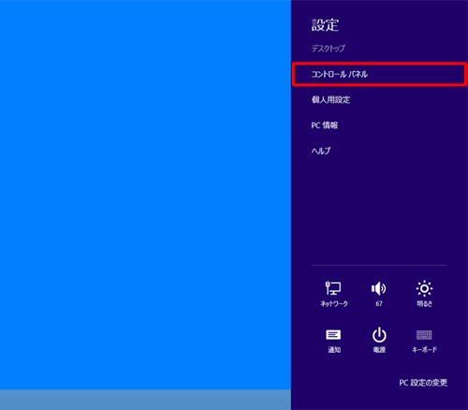This screenshot has height=410, width=468.
Task: Click the empty blue desktop to dismiss the charm
Action: 145,195
